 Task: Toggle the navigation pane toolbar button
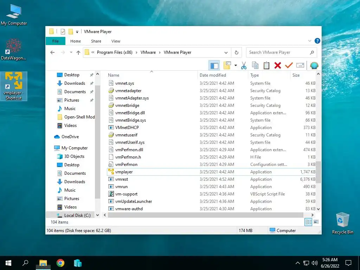pos(214,65)
